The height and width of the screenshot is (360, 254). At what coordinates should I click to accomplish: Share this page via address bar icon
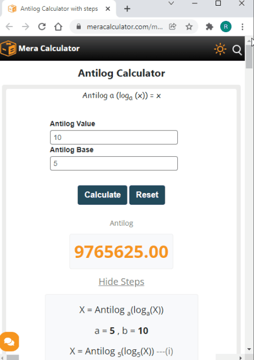(x=173, y=27)
